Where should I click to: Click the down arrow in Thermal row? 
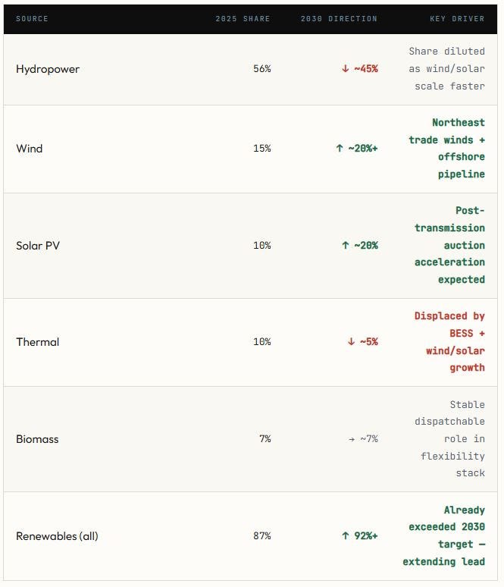coord(351,341)
